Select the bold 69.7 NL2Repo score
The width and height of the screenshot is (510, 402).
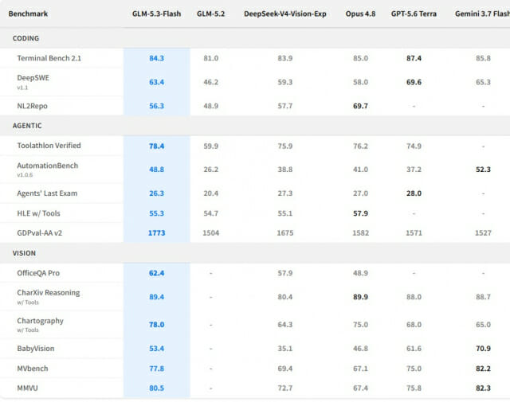360,106
